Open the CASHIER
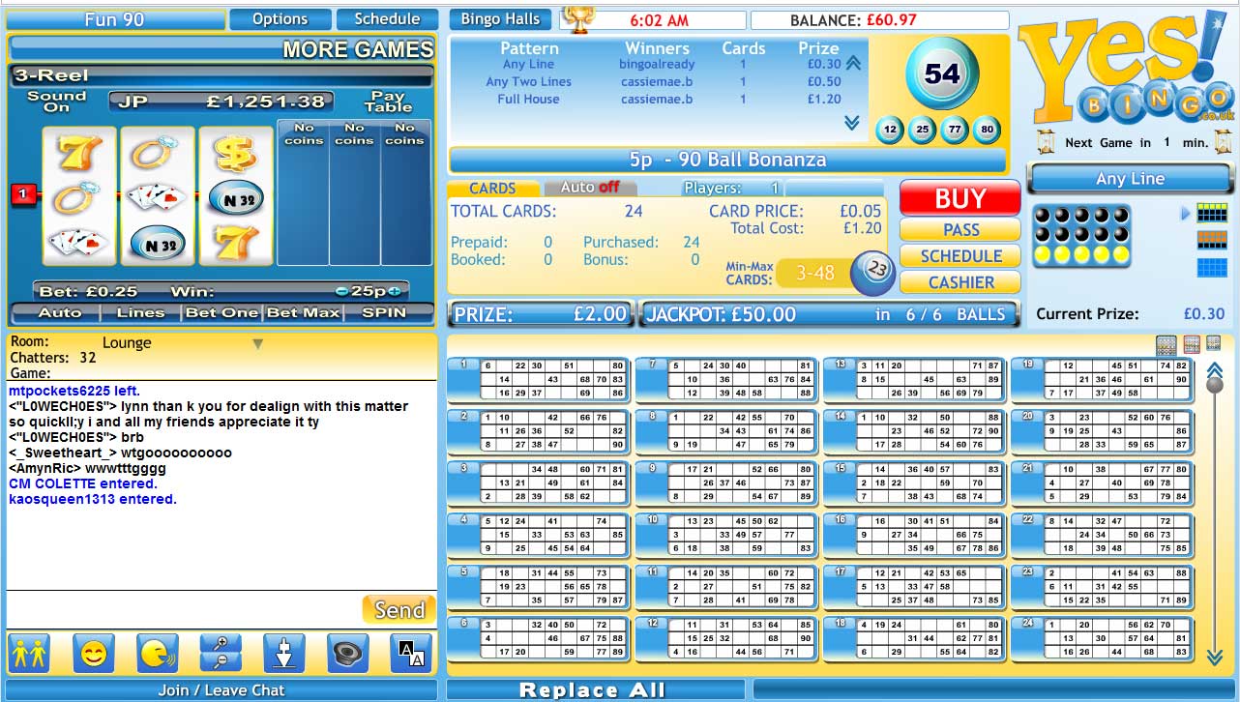 click(x=959, y=282)
